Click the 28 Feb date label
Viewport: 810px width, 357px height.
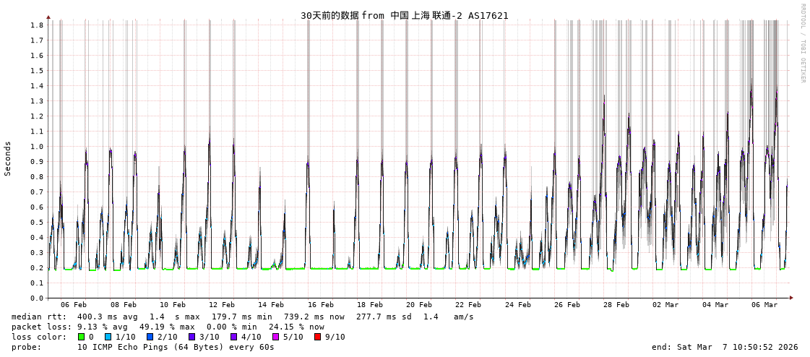coord(616,305)
